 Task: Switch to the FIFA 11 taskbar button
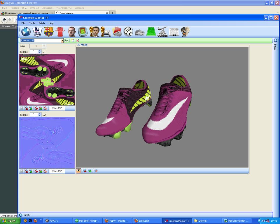(x=57, y=221)
